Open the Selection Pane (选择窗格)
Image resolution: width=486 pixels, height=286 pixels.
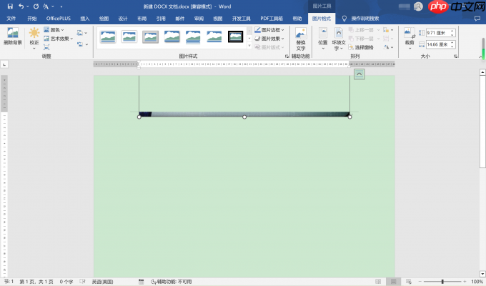click(x=361, y=47)
